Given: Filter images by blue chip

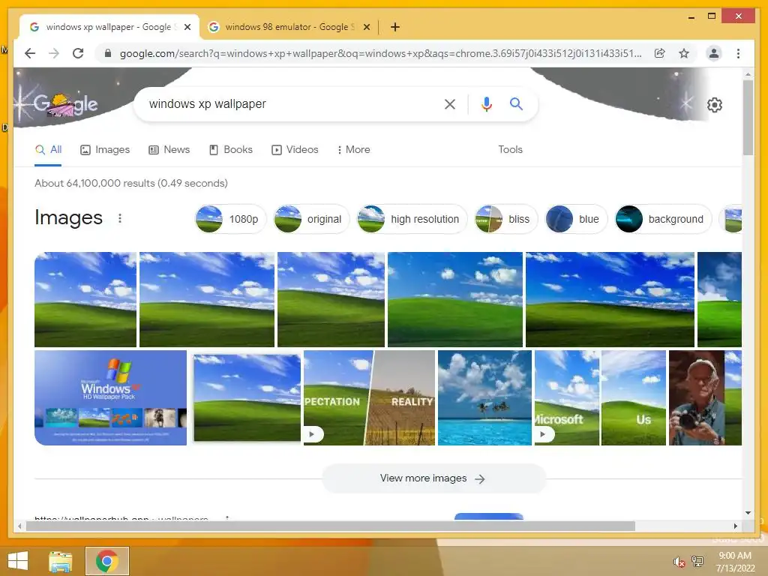Looking at the screenshot, I should coord(576,219).
